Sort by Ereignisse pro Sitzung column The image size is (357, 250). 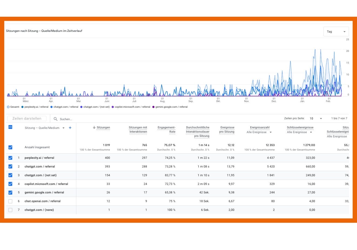227,130
